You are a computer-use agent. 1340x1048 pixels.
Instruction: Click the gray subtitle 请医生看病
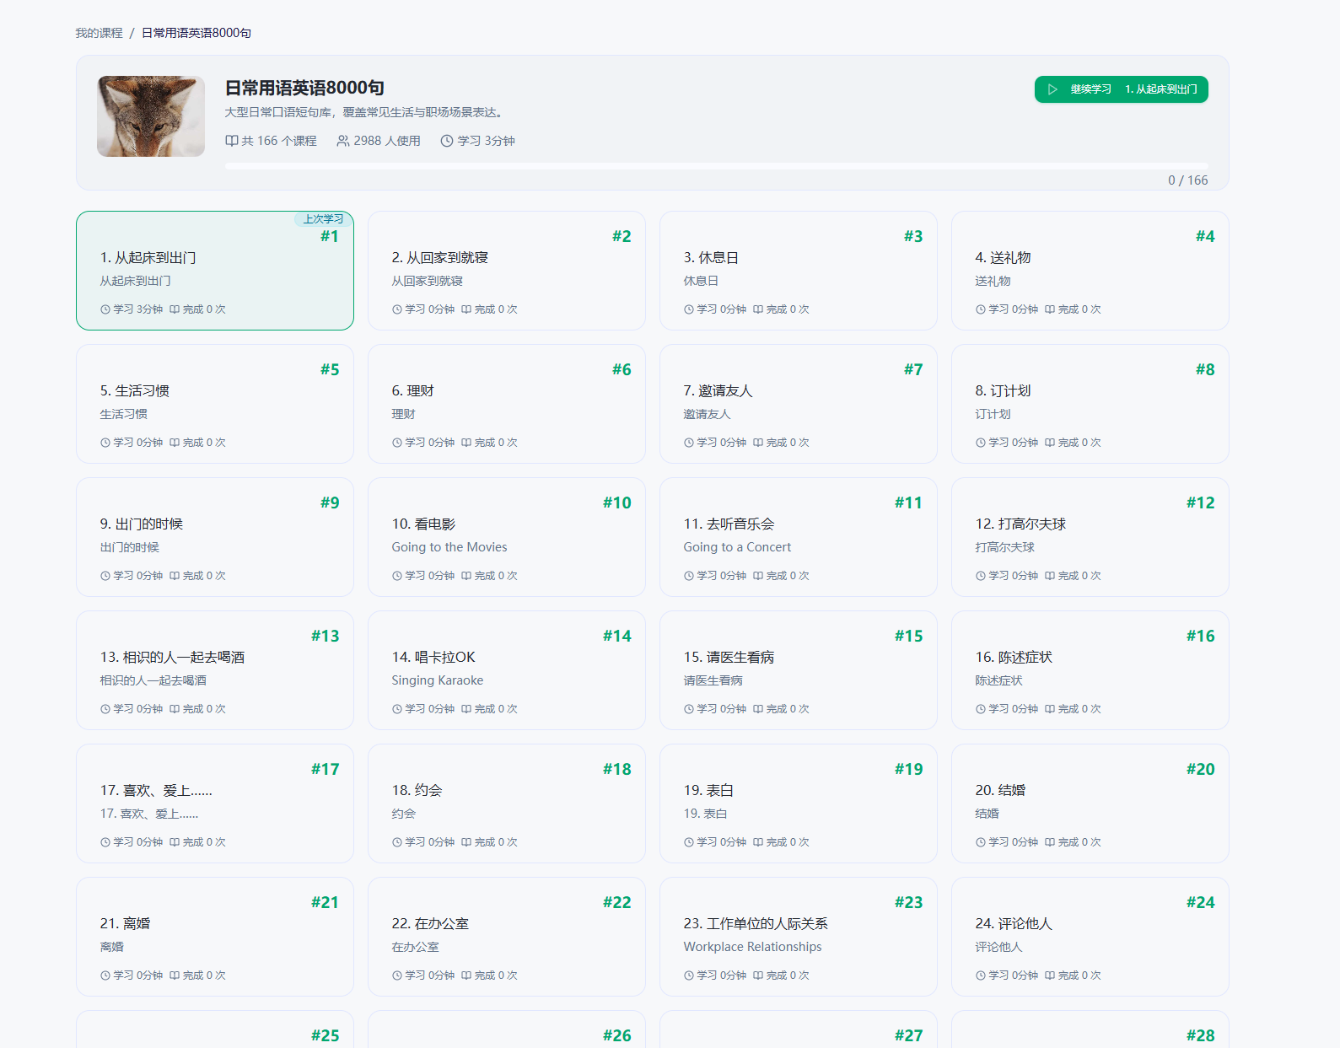pos(713,680)
